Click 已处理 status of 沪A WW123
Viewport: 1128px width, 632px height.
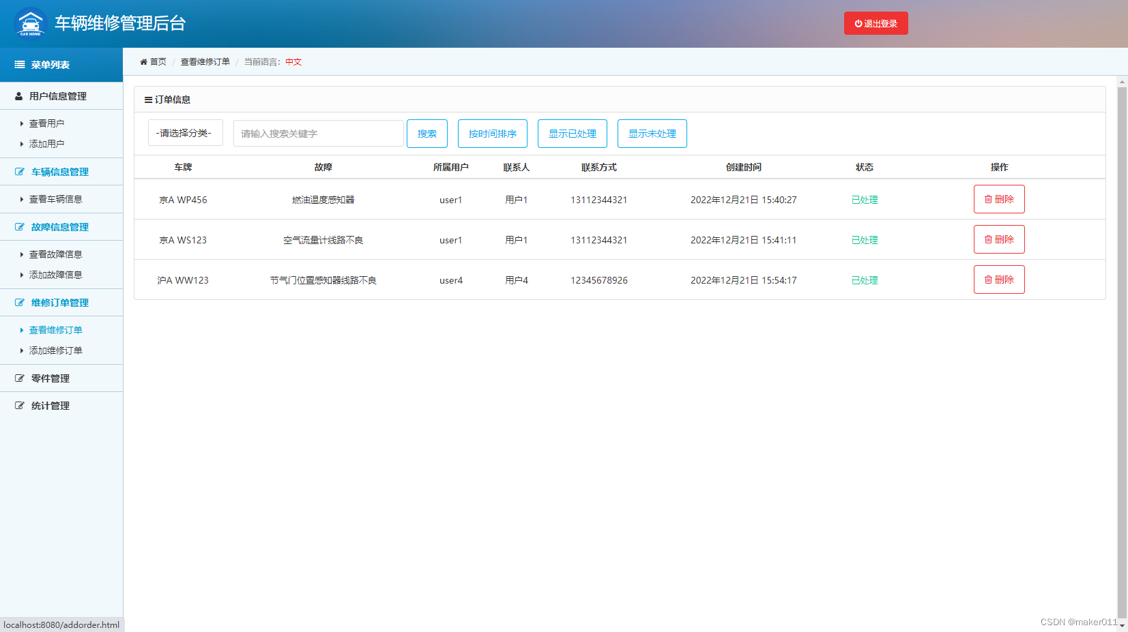[x=865, y=280]
